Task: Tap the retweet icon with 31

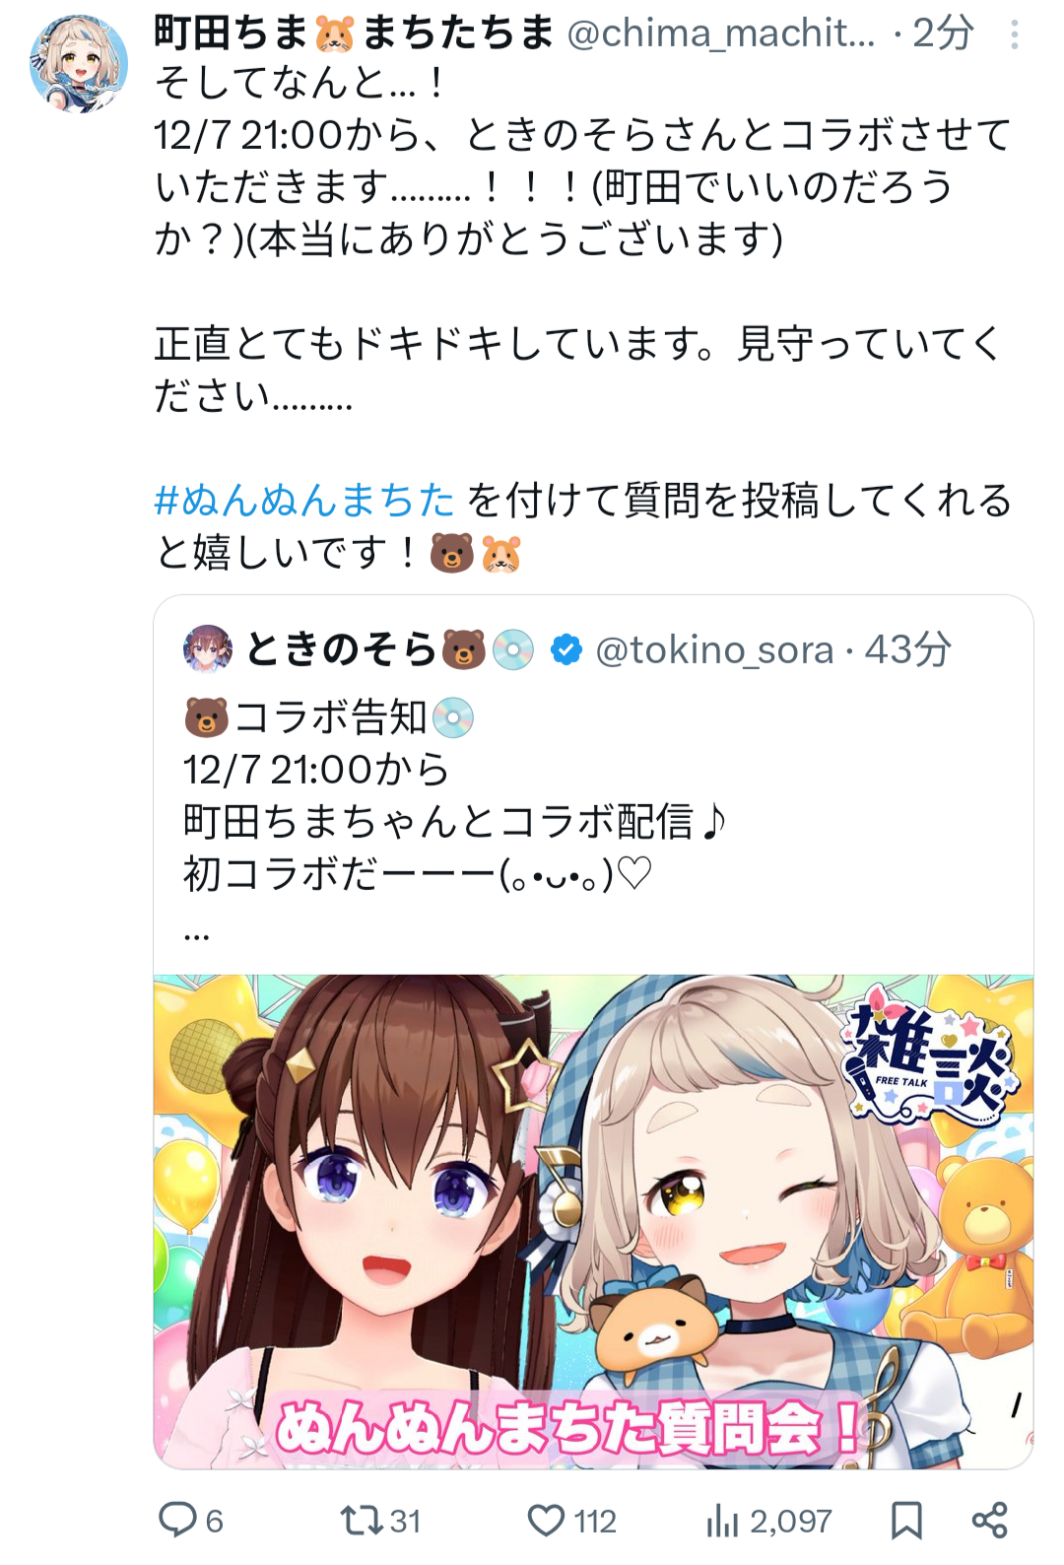Action: (x=362, y=1521)
